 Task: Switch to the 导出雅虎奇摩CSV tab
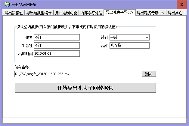pos(150,13)
